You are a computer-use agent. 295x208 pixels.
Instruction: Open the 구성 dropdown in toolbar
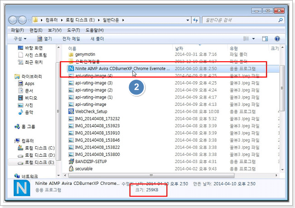pyautogui.click(x=20, y=39)
